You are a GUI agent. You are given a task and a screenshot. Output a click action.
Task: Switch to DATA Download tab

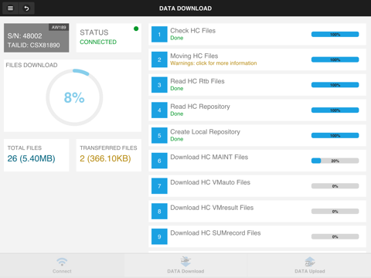(x=185, y=266)
